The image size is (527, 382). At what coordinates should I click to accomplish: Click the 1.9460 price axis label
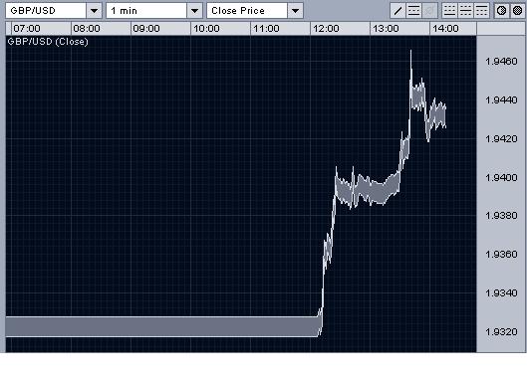501,62
